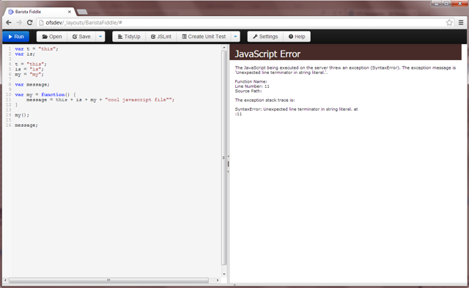Click the JavaScript Error heading

[x=267, y=53]
